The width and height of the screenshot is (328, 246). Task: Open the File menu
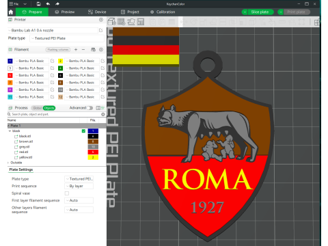pos(14,4)
